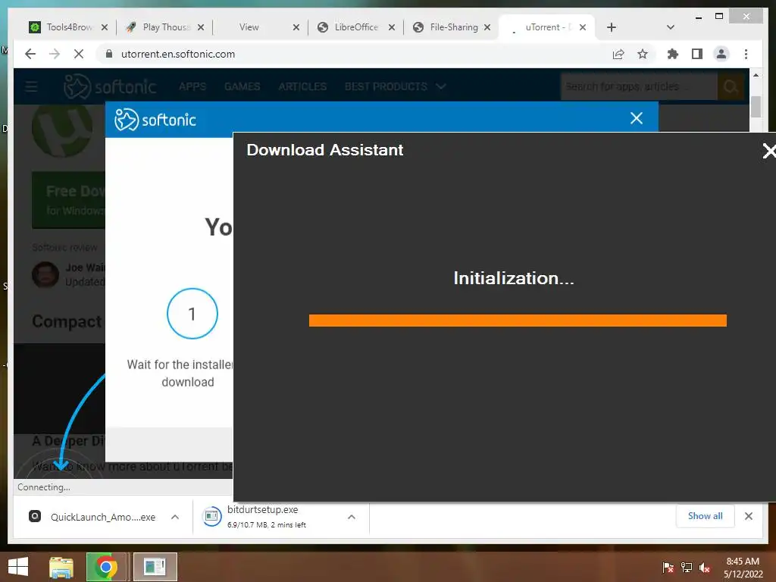The width and height of the screenshot is (776, 582).
Task: Expand the tab search chevron
Action: (x=671, y=27)
